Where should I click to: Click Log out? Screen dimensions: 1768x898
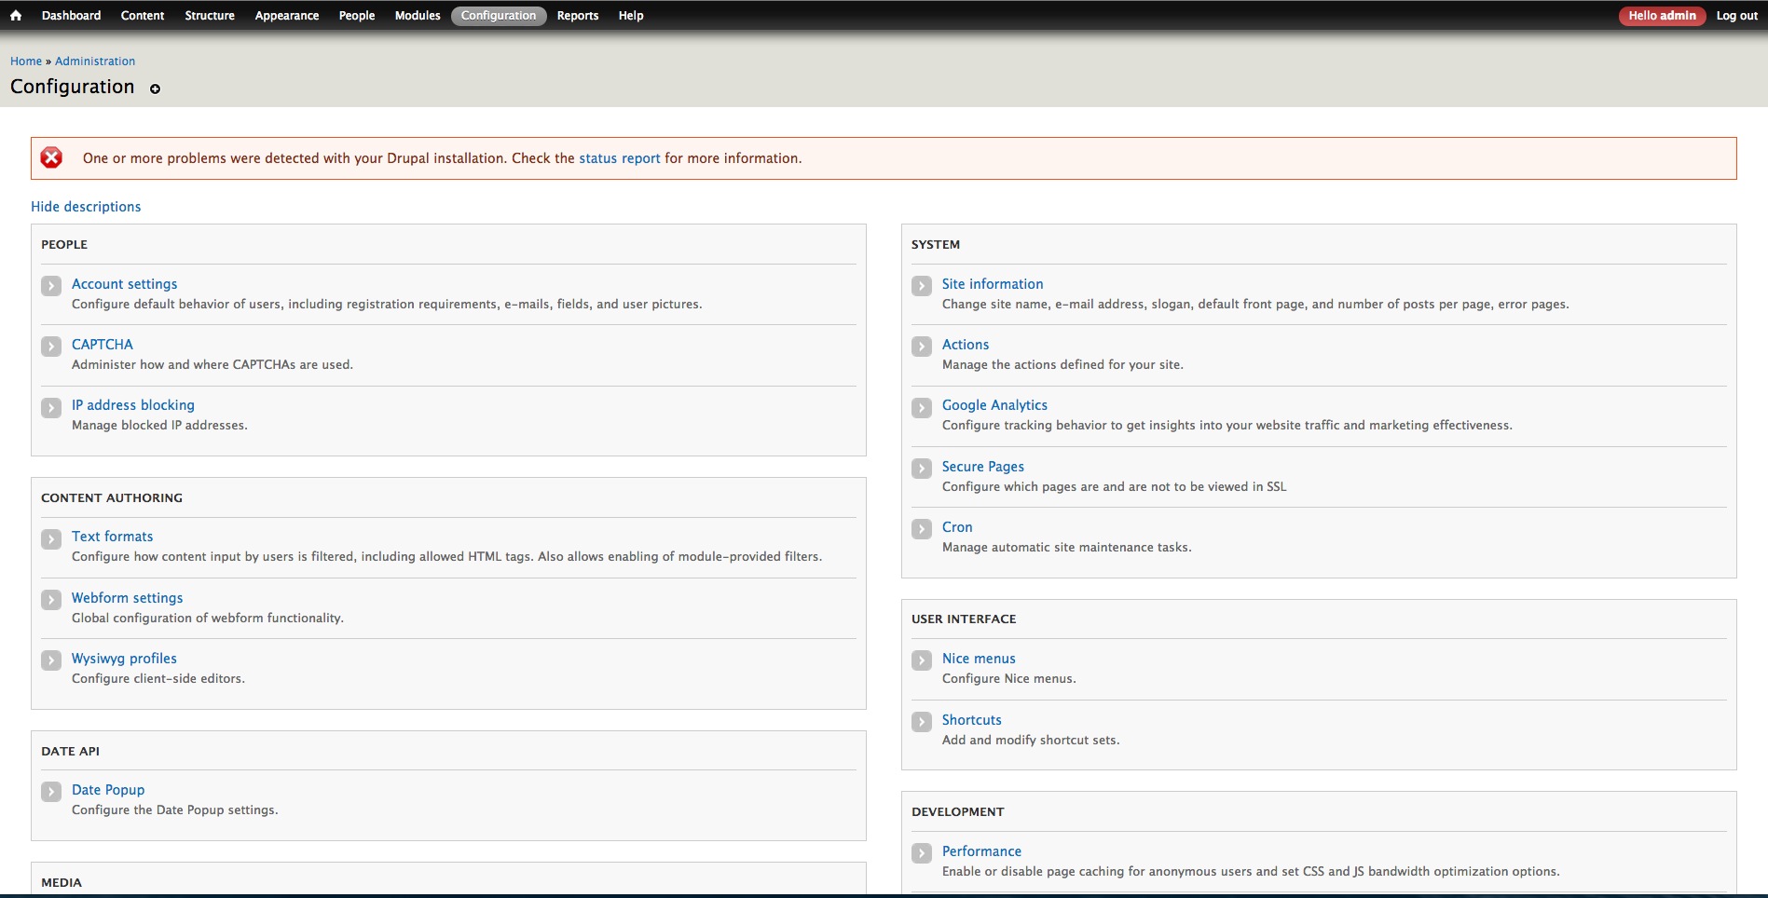pyautogui.click(x=1737, y=15)
